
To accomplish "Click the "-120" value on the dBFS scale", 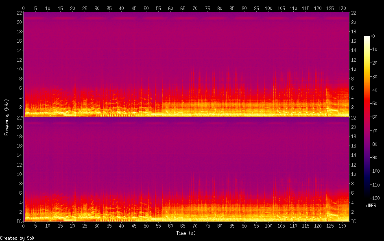I will (x=375, y=198).
